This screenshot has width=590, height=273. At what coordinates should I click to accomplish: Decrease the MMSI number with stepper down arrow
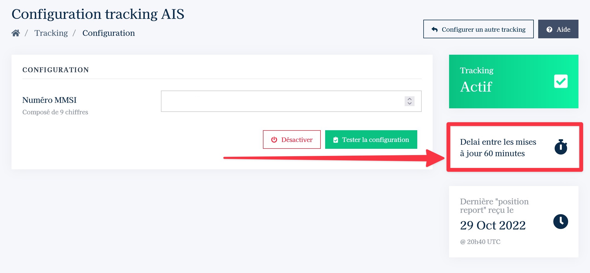(410, 103)
